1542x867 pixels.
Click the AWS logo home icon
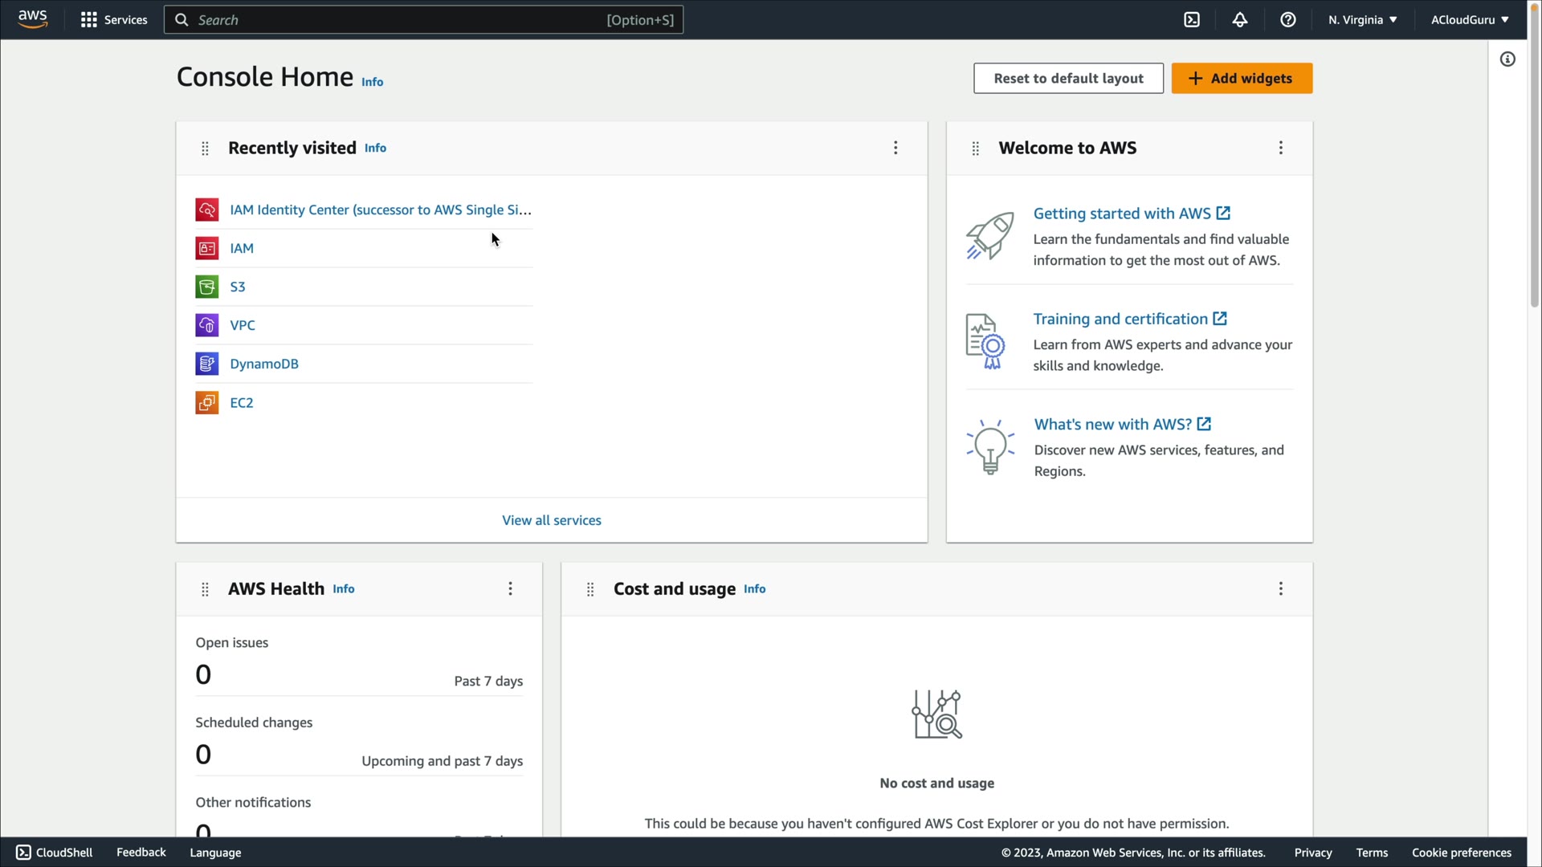pyautogui.click(x=33, y=19)
